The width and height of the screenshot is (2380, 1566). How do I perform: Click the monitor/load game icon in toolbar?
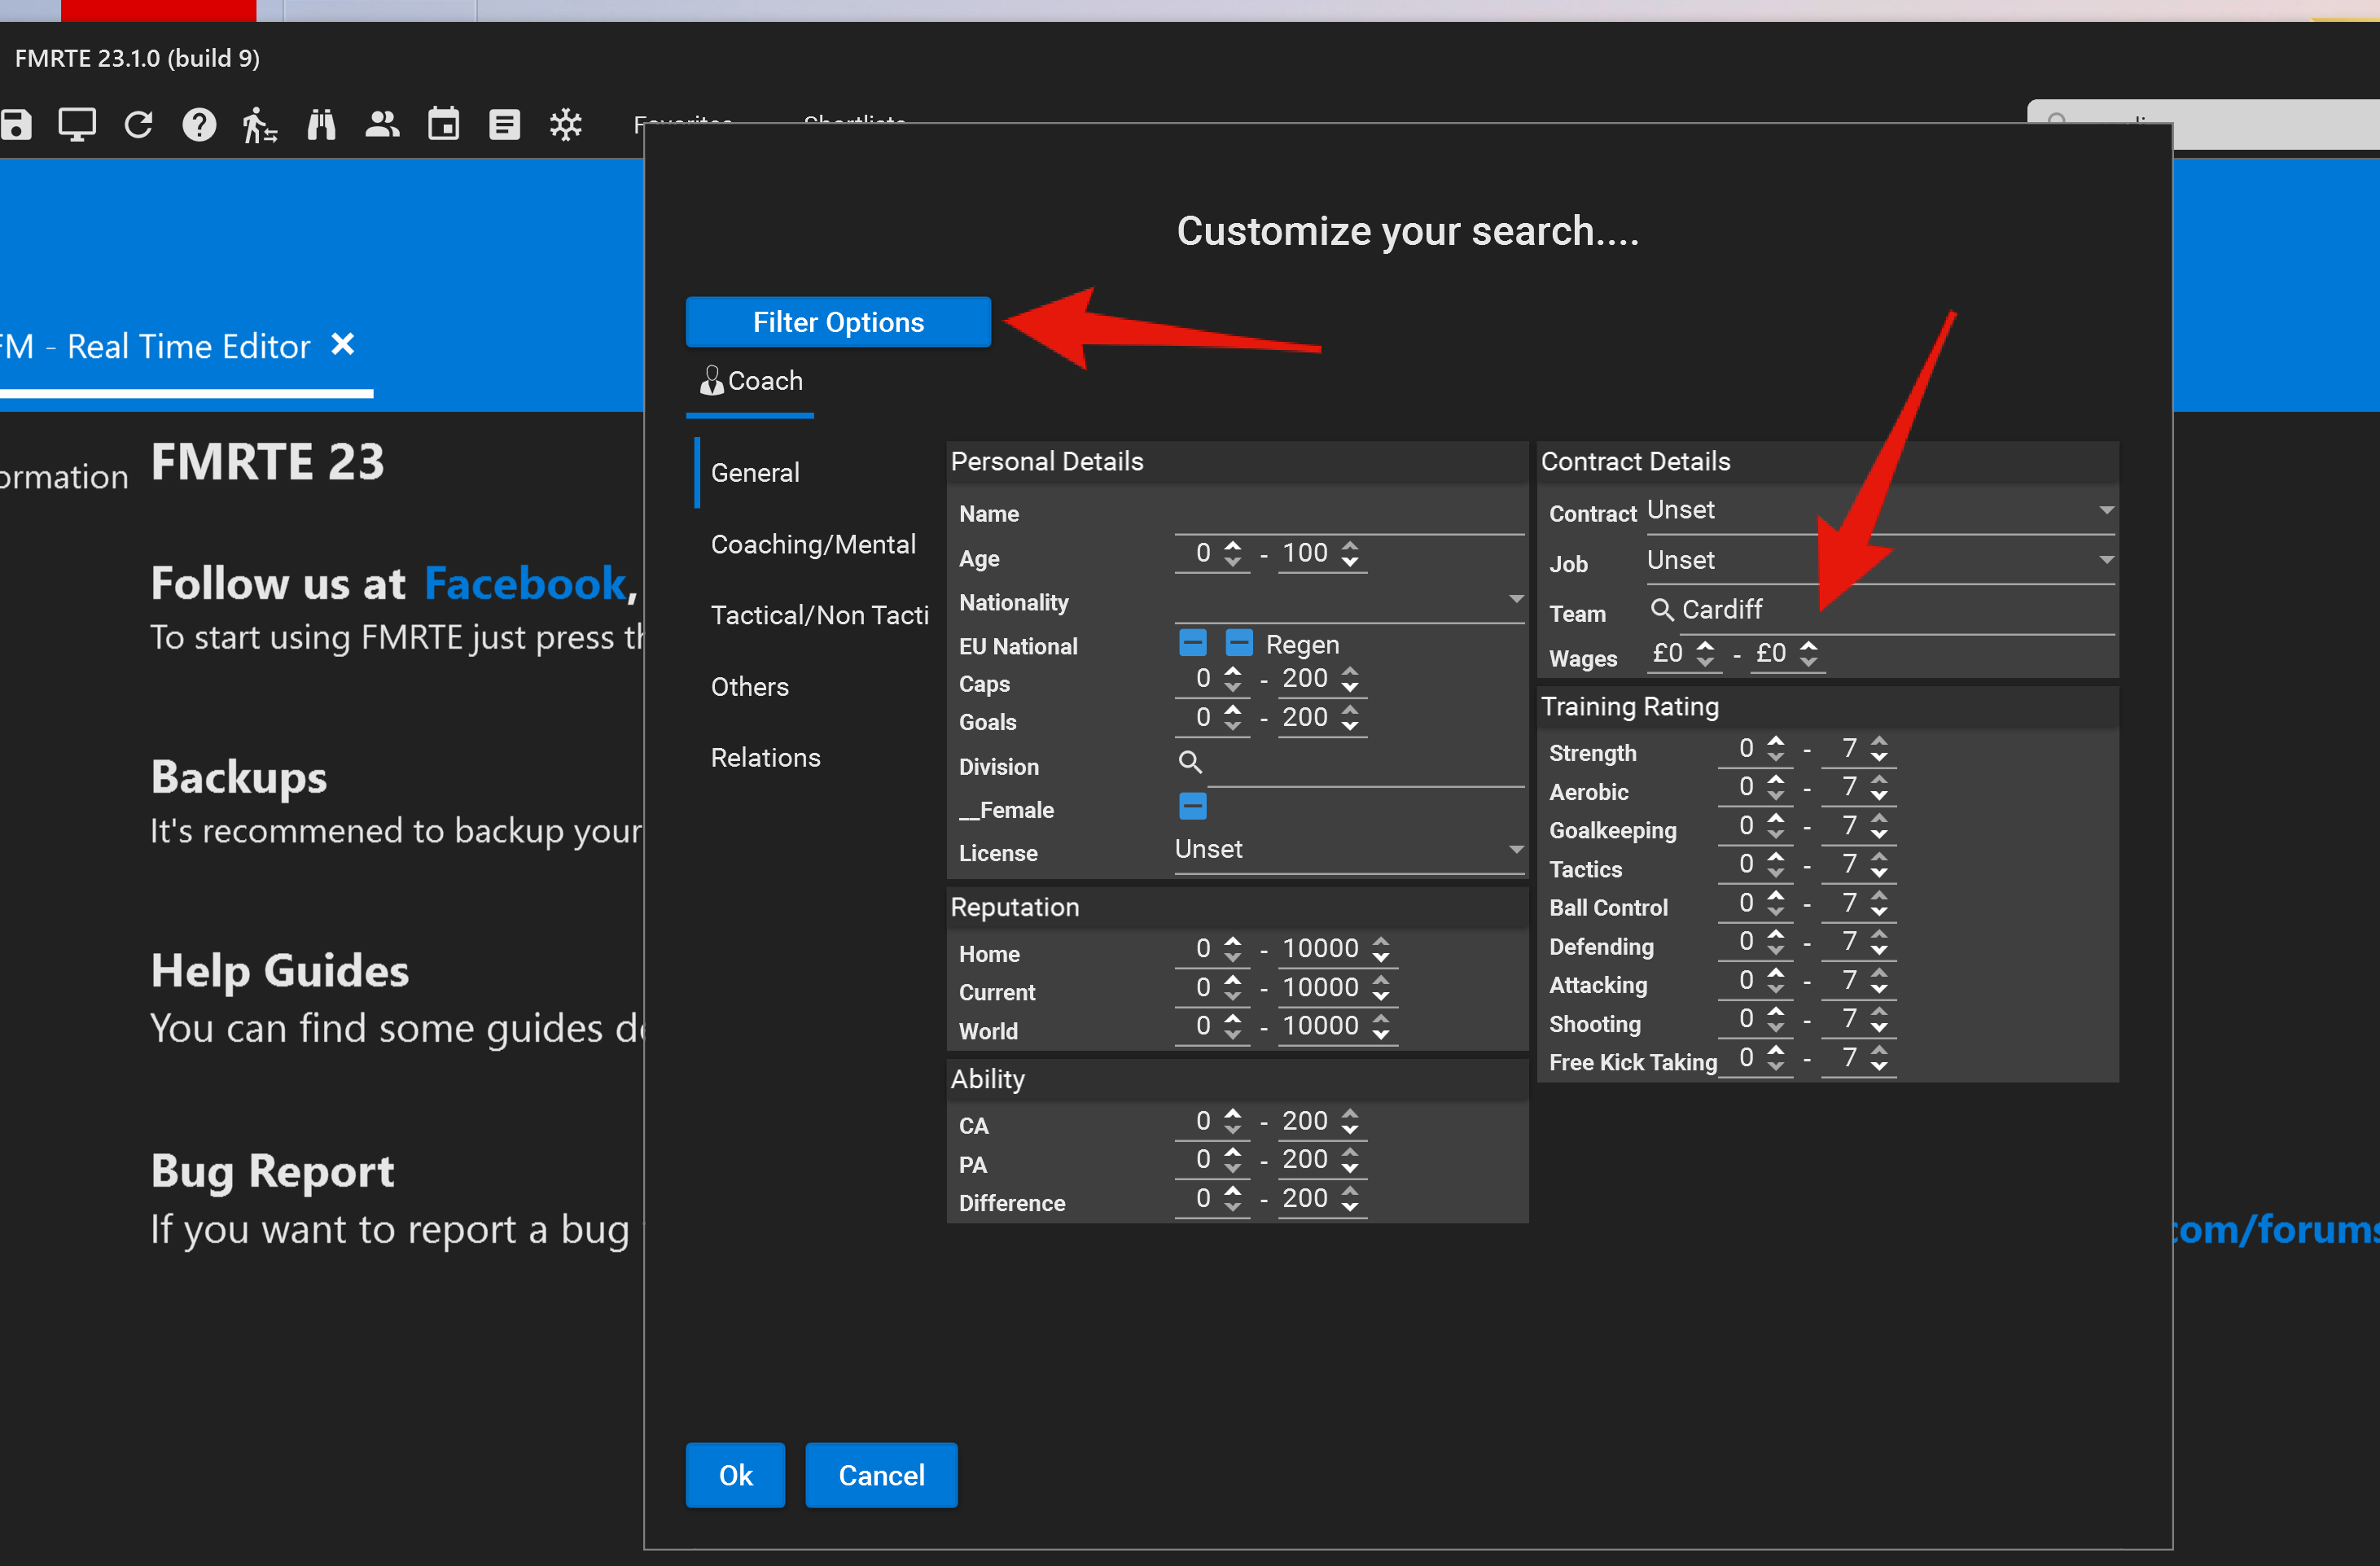(77, 125)
